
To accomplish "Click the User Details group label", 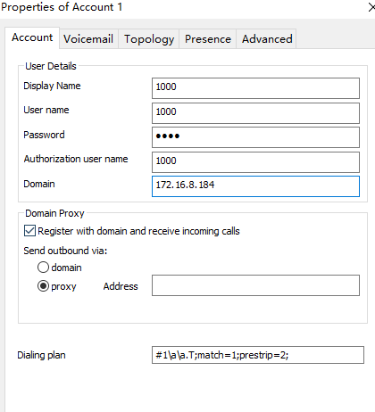I will pos(51,66).
